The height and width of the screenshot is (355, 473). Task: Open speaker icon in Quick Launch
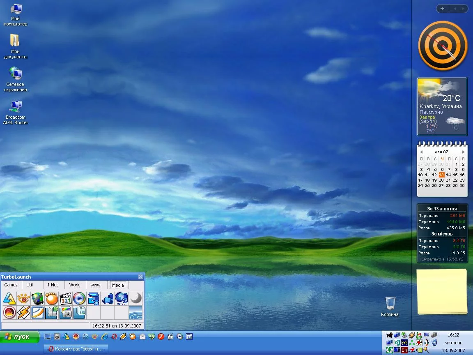tap(57, 337)
